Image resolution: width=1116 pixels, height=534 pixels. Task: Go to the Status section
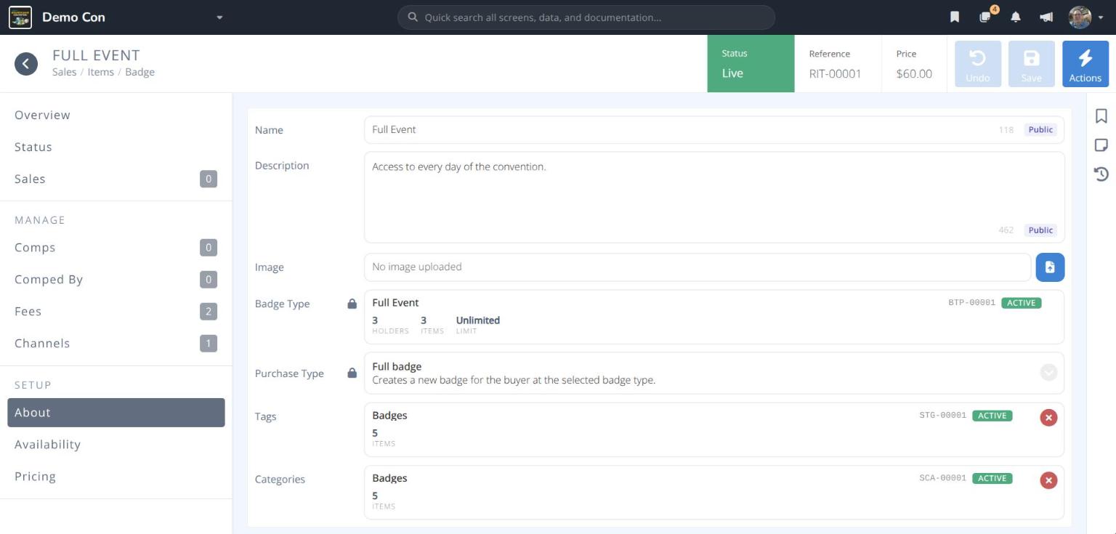click(116, 147)
